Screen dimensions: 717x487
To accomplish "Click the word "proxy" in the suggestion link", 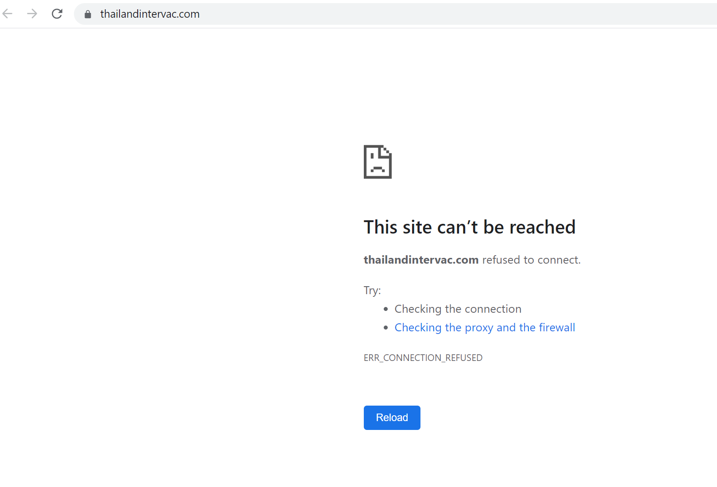I will [x=479, y=327].
